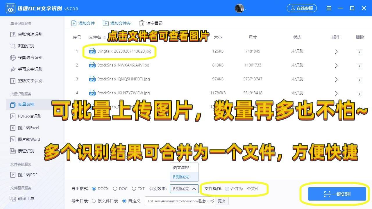372x209 pixels.
Task: Click the 11786KB size cell
Action: coord(218,93)
